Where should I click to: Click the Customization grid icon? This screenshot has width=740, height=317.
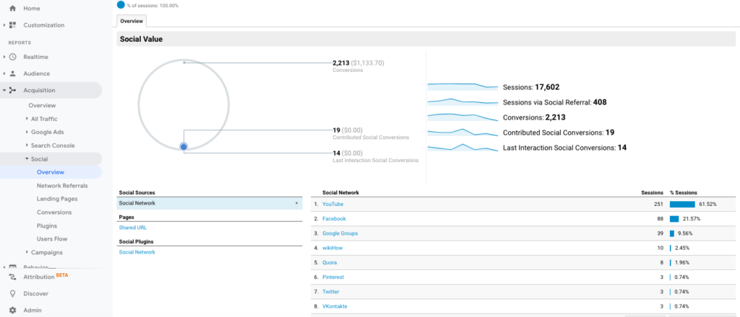click(12, 25)
